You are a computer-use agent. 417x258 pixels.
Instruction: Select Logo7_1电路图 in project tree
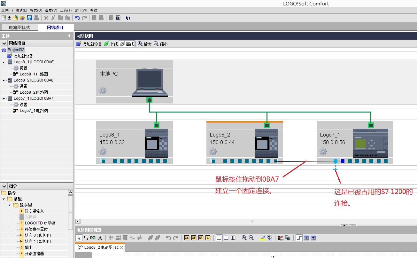34,111
